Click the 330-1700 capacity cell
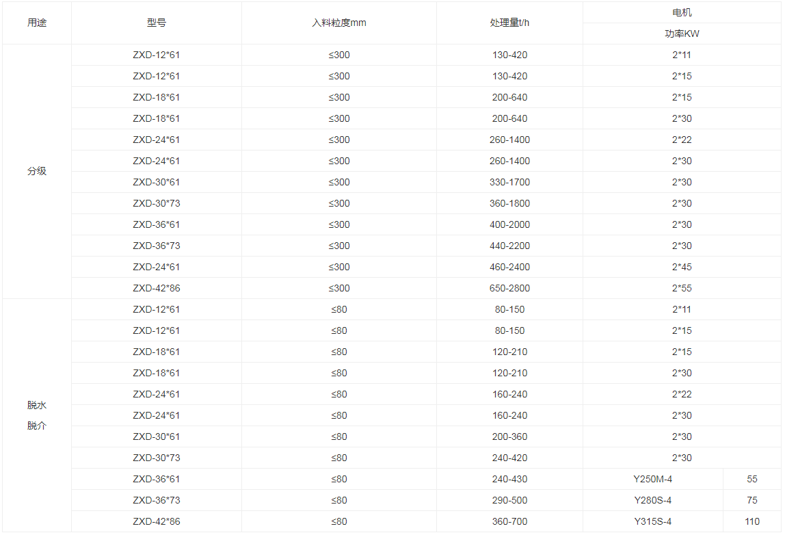Screen dimensions: 785x535 point(509,182)
